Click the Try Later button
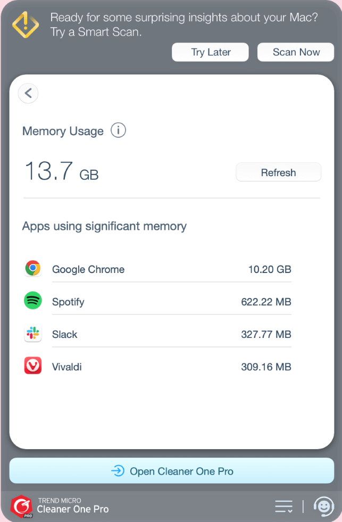 click(x=210, y=52)
